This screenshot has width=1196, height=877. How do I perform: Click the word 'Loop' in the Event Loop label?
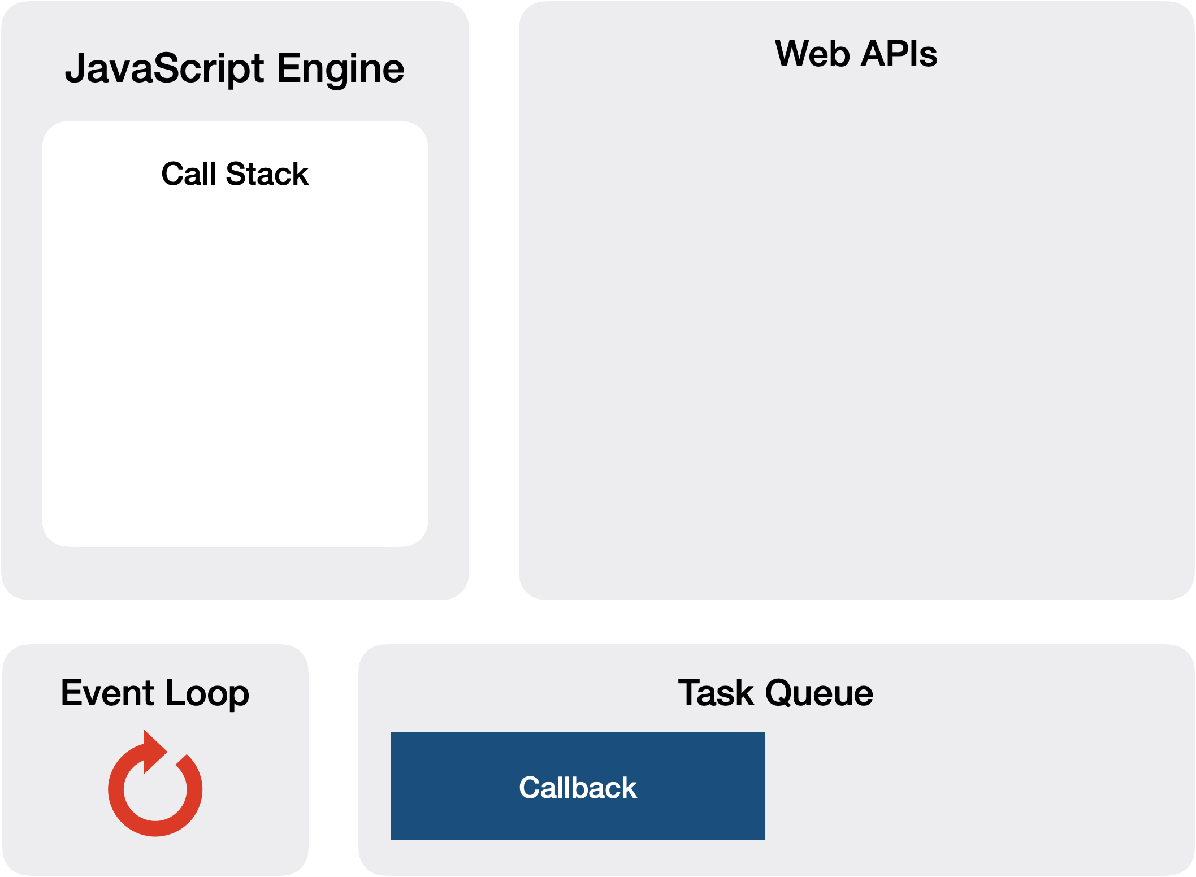click(x=207, y=693)
